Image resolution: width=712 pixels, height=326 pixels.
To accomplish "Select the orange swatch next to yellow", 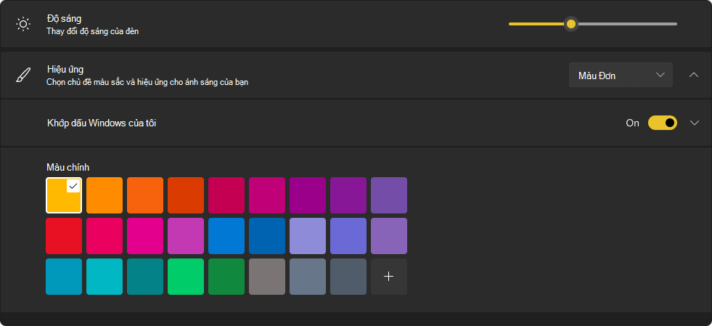I will click(x=105, y=195).
